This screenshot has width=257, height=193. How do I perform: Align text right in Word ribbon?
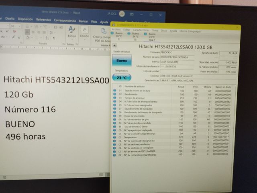(39, 32)
